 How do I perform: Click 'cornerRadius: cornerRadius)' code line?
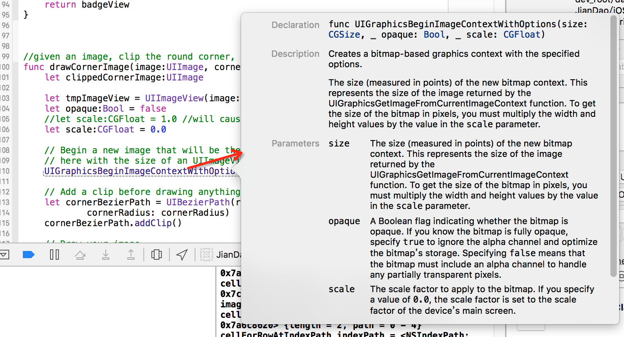[x=158, y=213]
